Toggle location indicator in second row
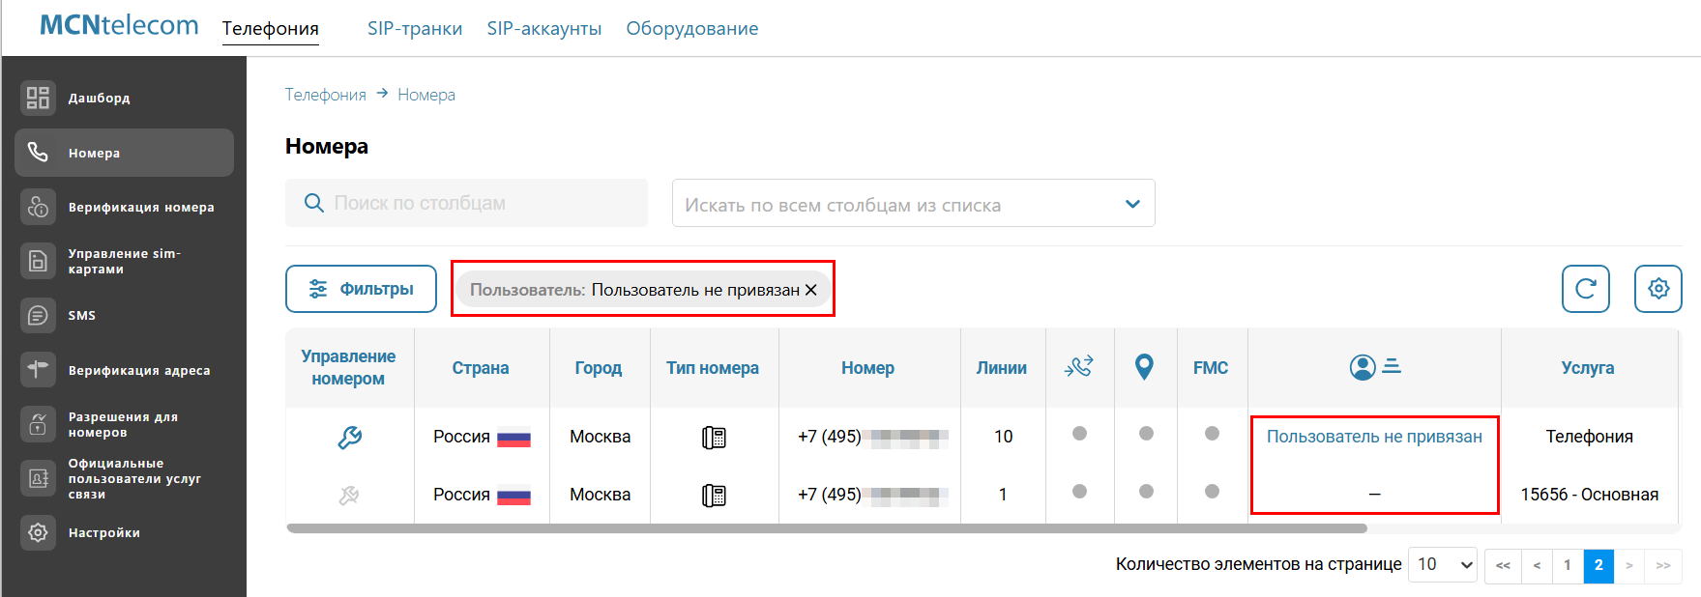Image resolution: width=1701 pixels, height=597 pixels. click(1146, 492)
